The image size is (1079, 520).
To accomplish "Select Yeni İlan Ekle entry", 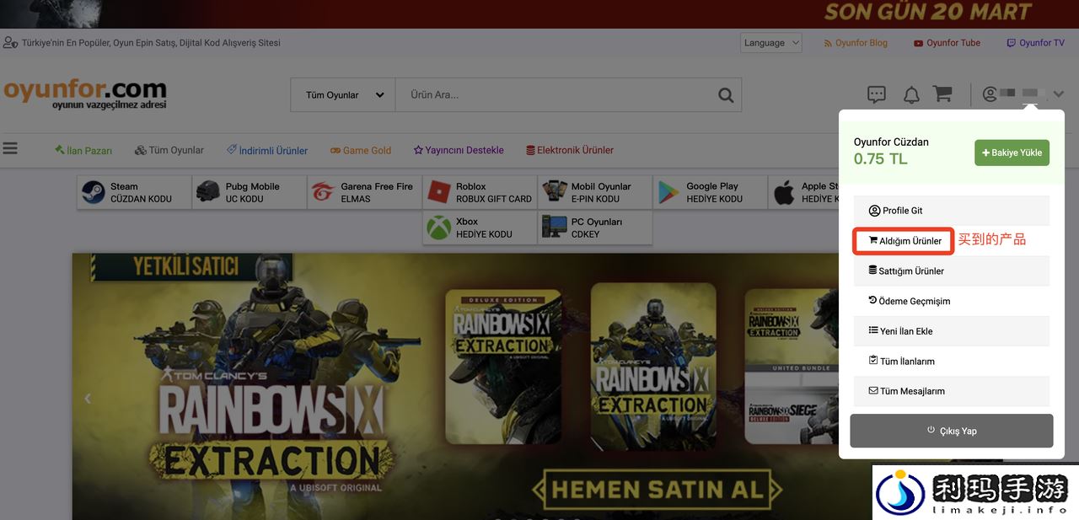I will (952, 331).
